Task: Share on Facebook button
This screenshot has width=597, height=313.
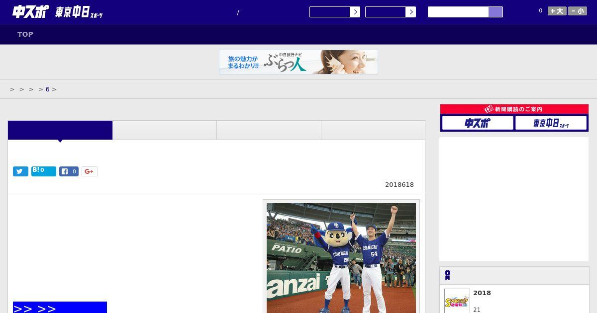Action: [x=69, y=171]
